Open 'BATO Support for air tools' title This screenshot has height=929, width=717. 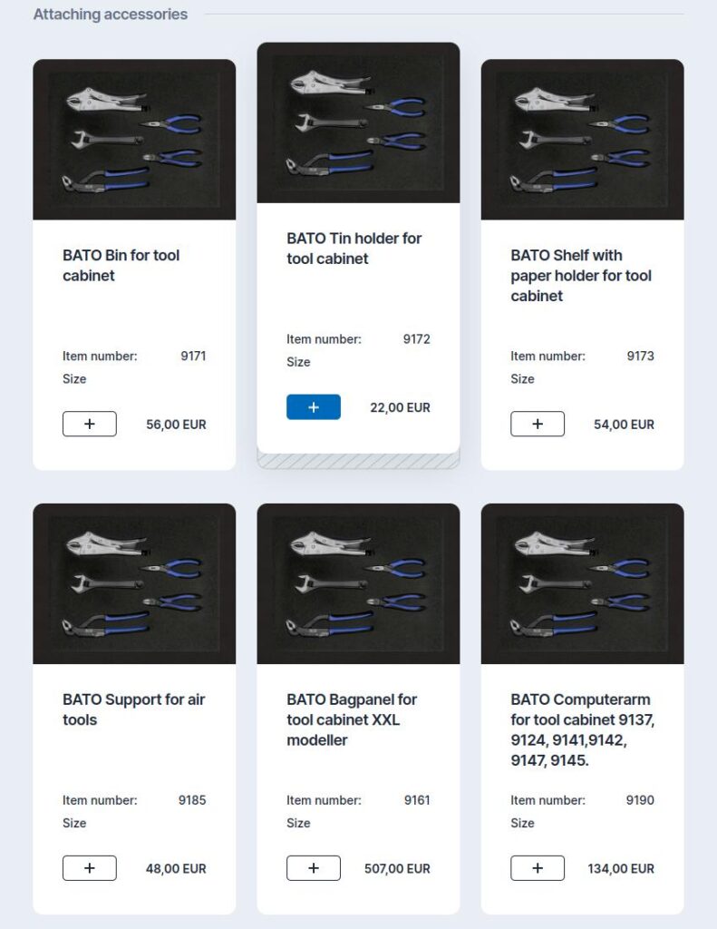(x=134, y=709)
